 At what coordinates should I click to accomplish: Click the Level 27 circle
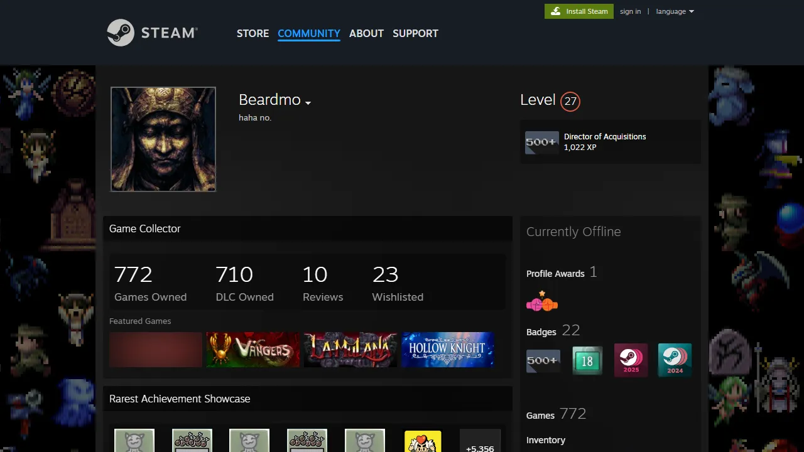[570, 101]
